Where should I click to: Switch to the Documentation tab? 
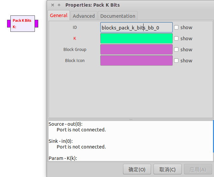click(118, 16)
